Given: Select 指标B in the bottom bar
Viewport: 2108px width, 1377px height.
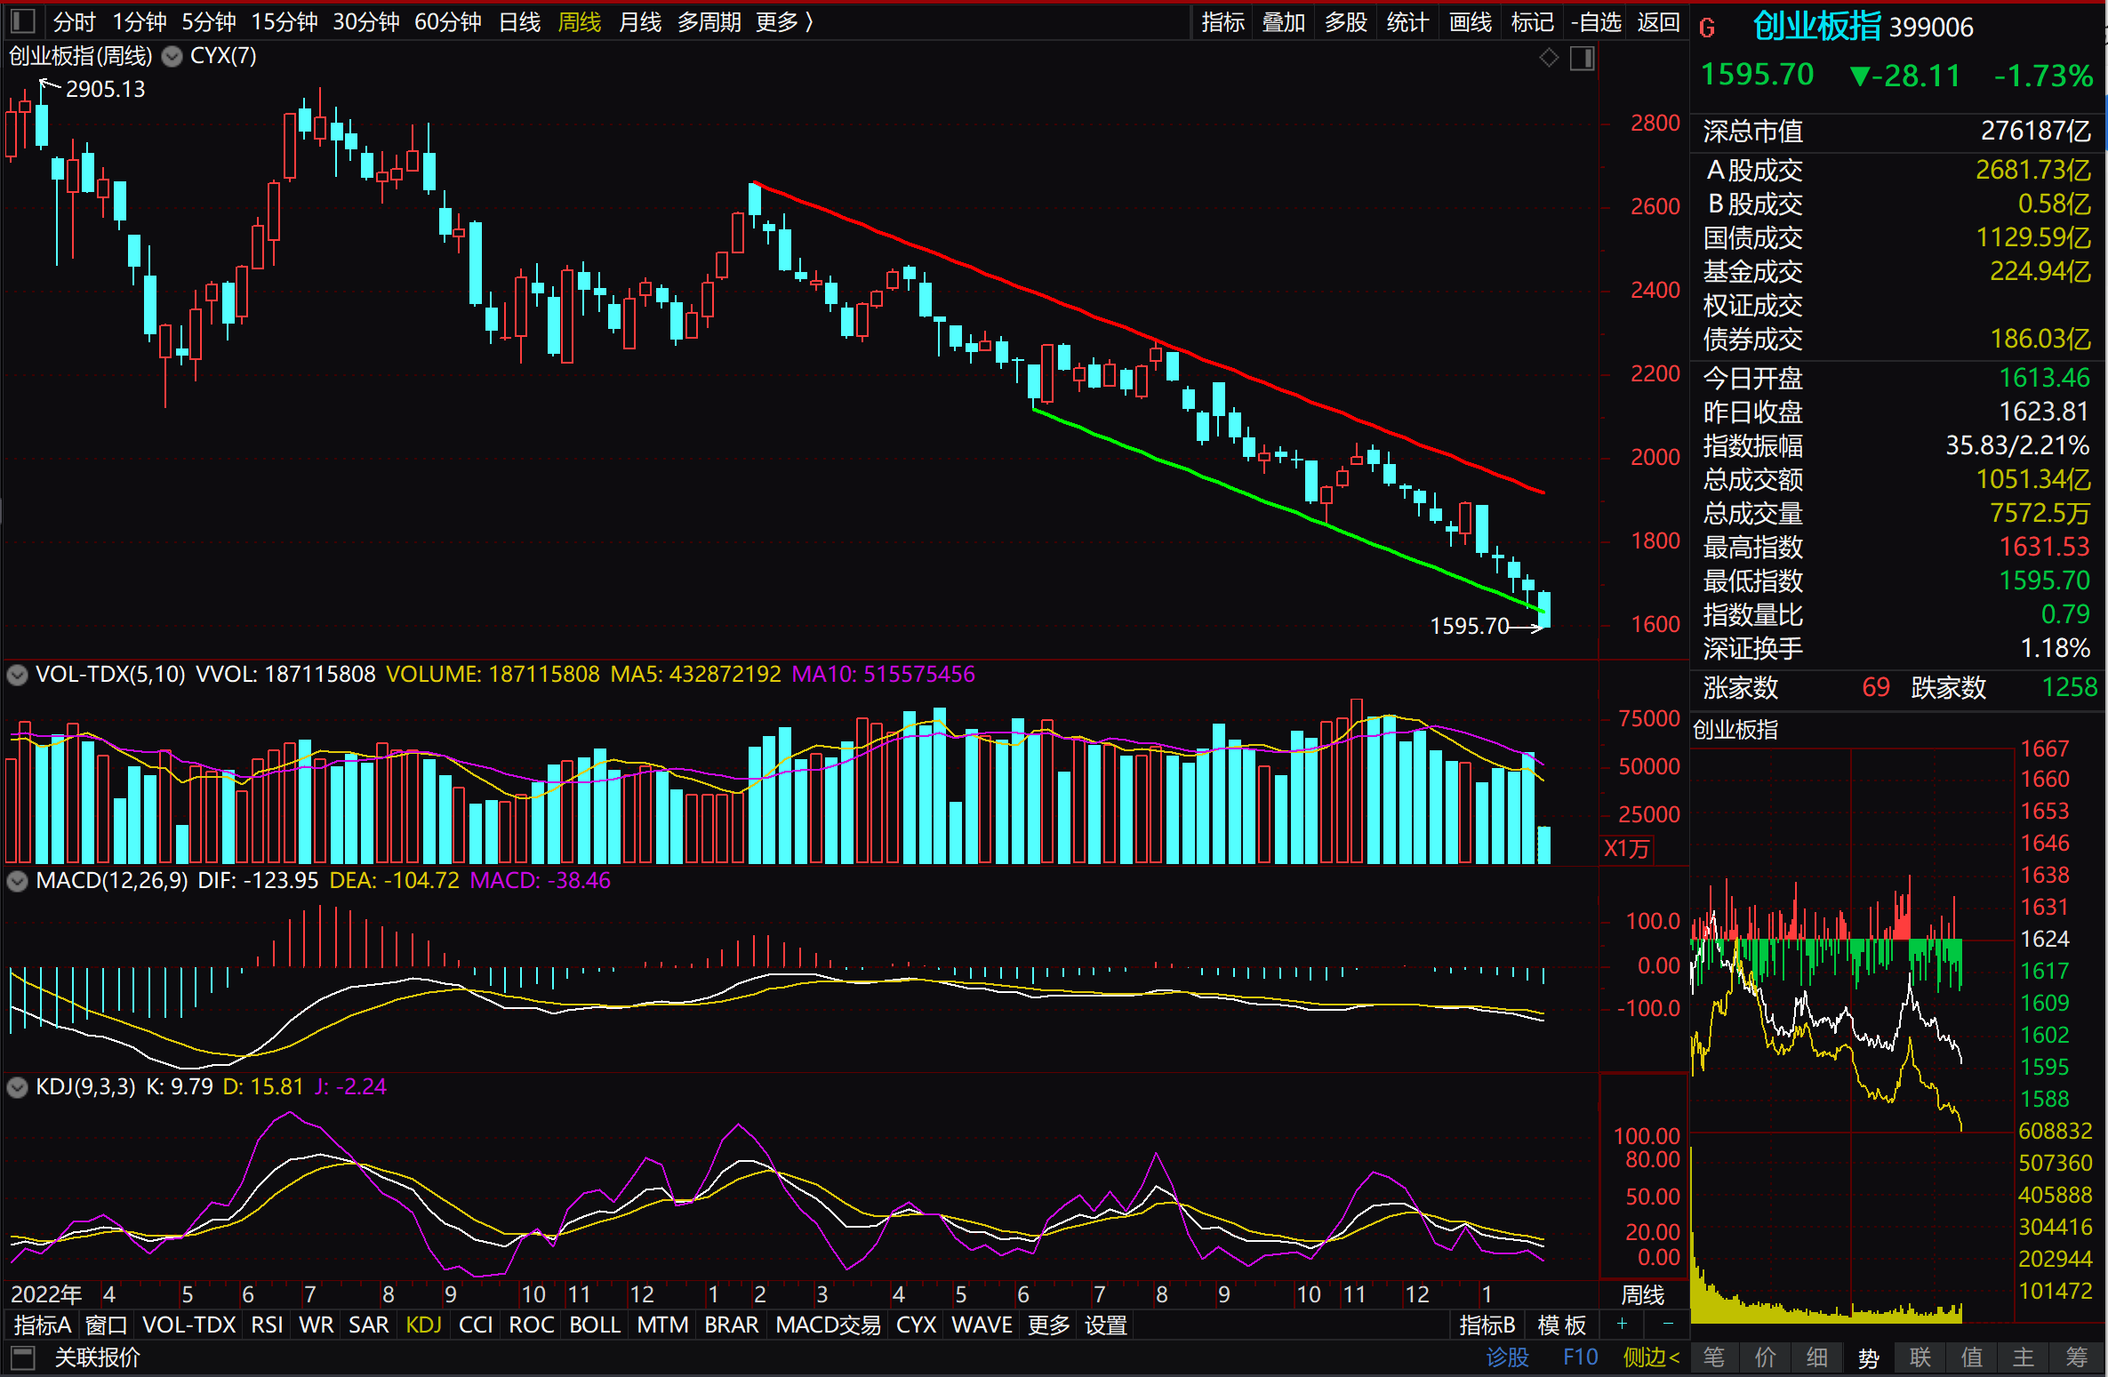Looking at the screenshot, I should pos(1487,1325).
